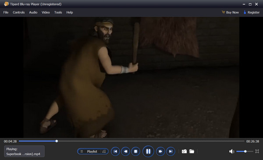The width and height of the screenshot is (263, 160).
Task: Maximize the player window
Action: point(250,4)
